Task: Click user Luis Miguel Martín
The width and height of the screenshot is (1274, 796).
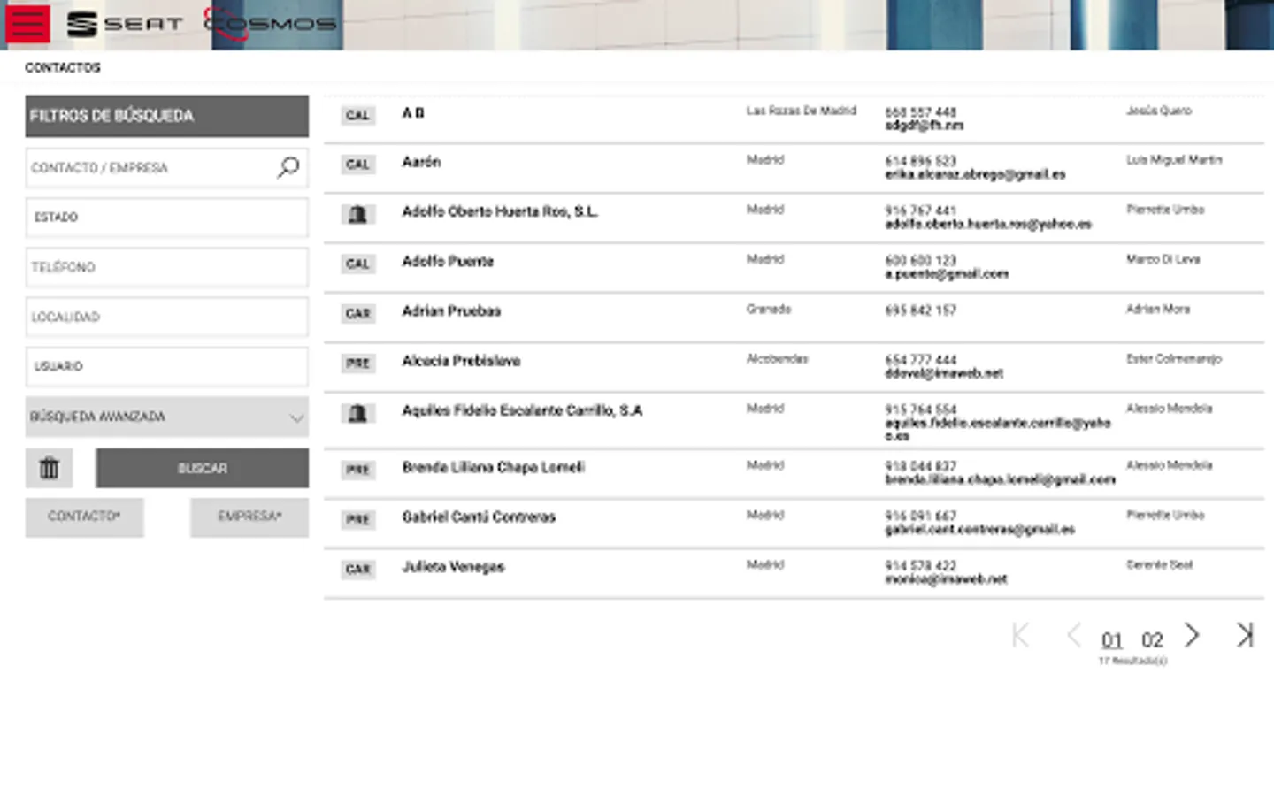Action: 1174,160
